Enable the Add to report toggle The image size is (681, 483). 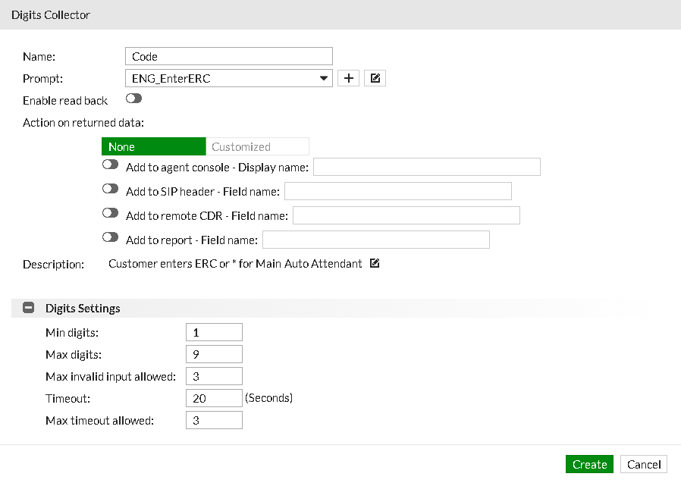(x=110, y=237)
